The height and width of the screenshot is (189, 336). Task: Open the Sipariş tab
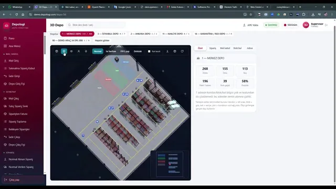click(213, 48)
